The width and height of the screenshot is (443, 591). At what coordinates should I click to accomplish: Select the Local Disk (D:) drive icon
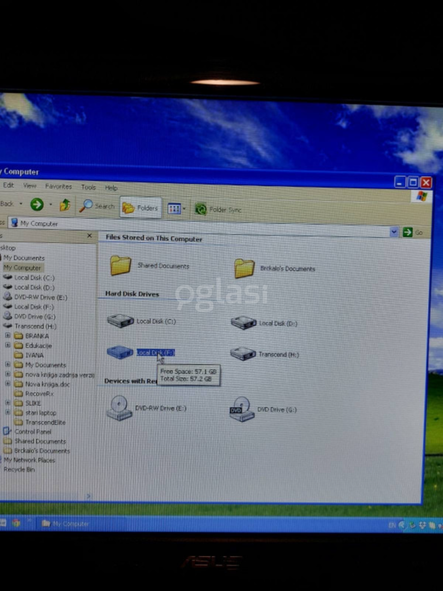tap(243, 322)
